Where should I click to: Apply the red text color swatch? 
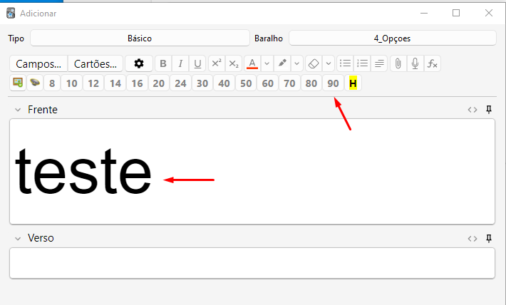tap(252, 63)
